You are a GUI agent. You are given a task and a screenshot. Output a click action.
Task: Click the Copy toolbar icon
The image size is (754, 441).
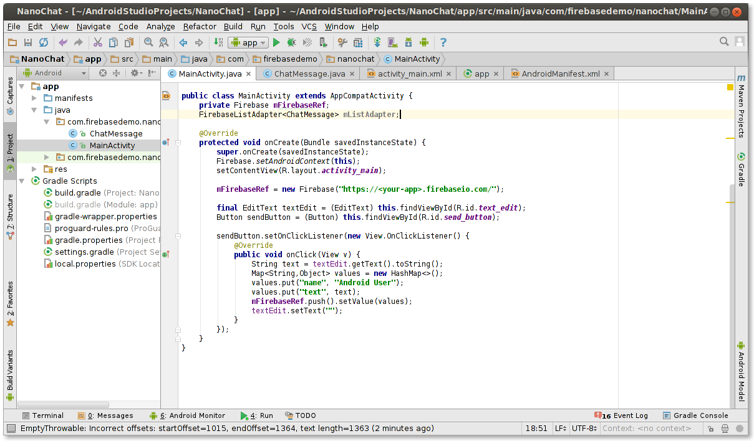pyautogui.click(x=114, y=42)
